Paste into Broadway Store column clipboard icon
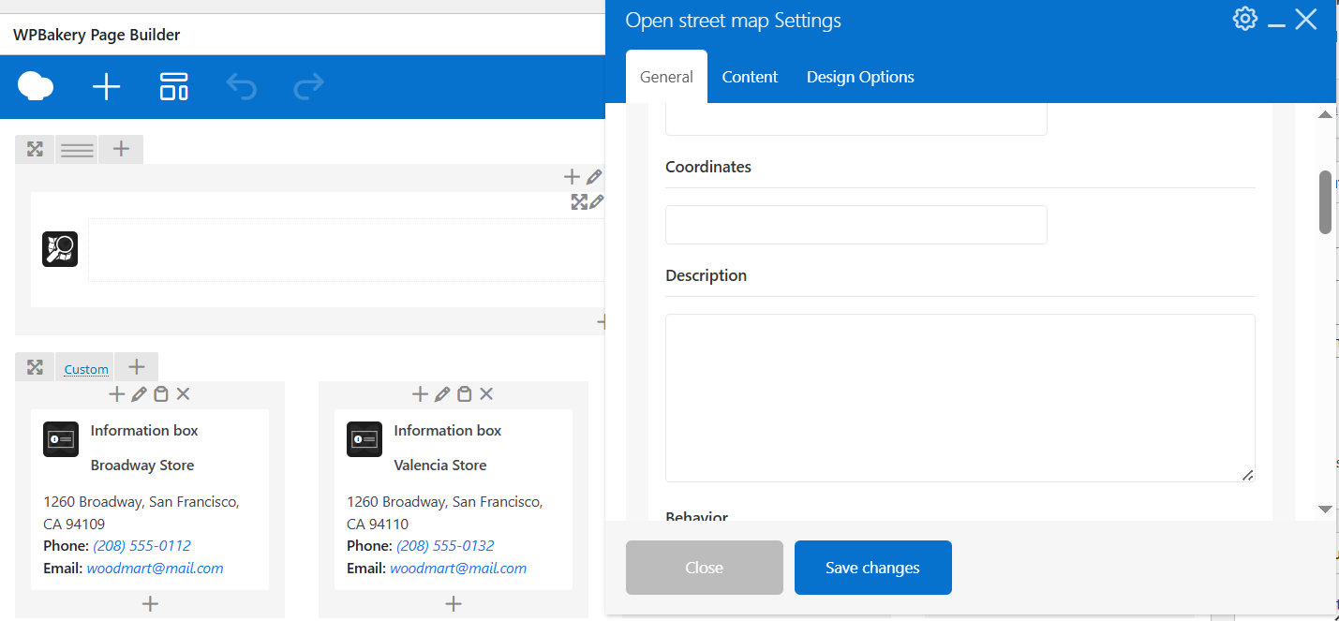1339x621 pixels. (x=161, y=394)
